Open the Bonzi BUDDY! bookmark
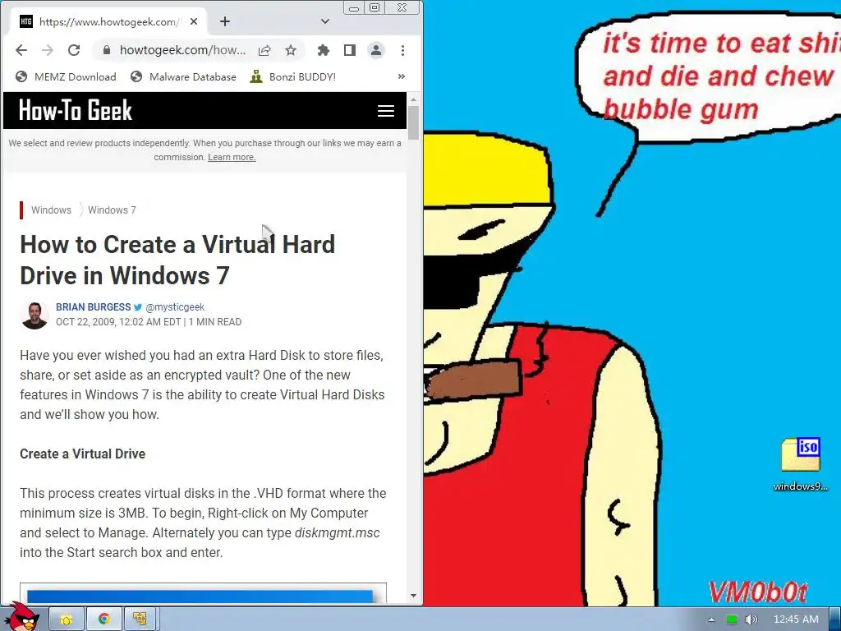Screen dimensions: 841x631 click(x=293, y=76)
